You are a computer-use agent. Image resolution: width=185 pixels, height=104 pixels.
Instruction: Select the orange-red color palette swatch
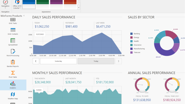pos(70,4)
